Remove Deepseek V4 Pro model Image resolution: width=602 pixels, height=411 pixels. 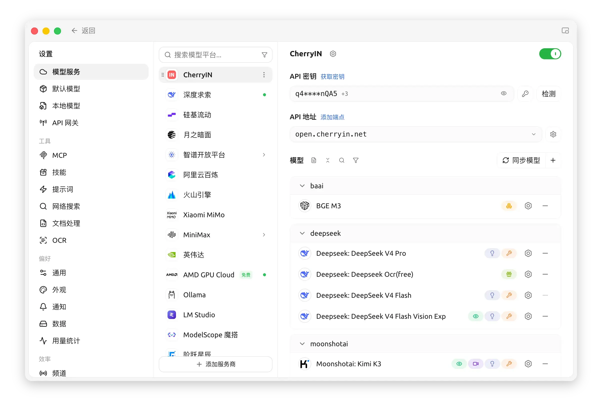545,253
